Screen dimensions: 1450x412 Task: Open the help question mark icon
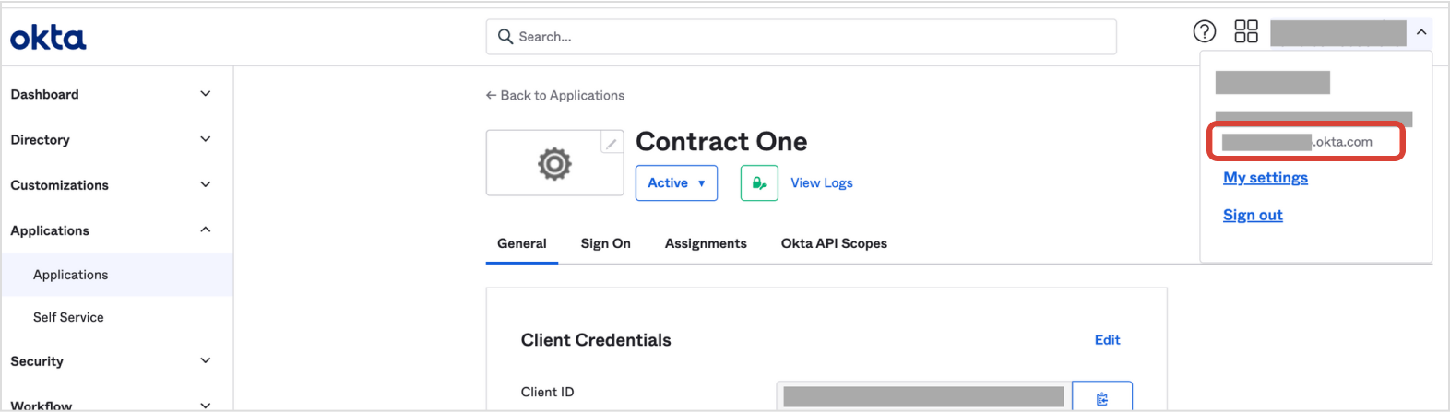pos(1204,31)
